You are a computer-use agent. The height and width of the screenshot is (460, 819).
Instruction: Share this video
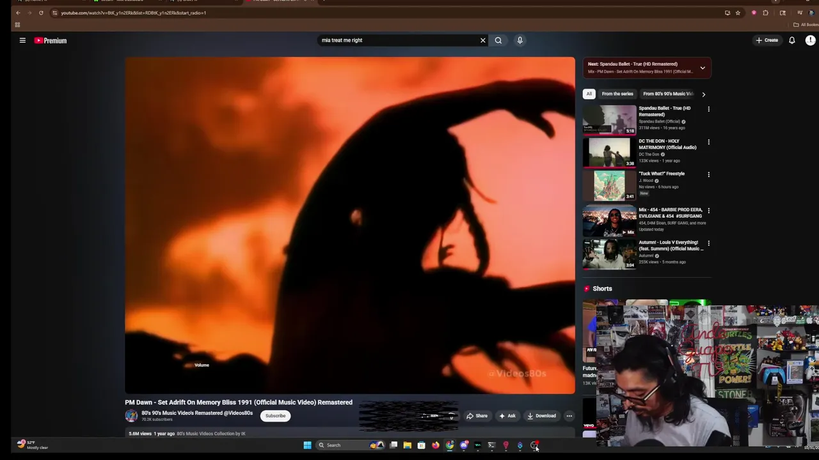tap(477, 416)
